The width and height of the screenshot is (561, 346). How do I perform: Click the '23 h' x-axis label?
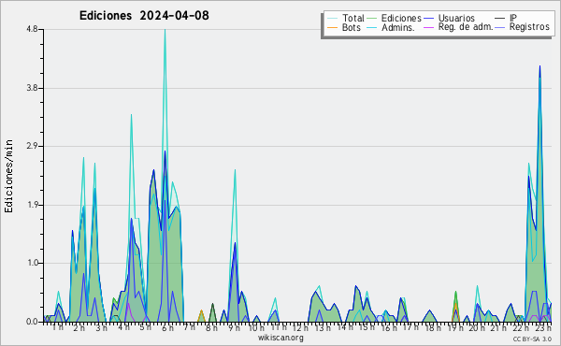543,327
